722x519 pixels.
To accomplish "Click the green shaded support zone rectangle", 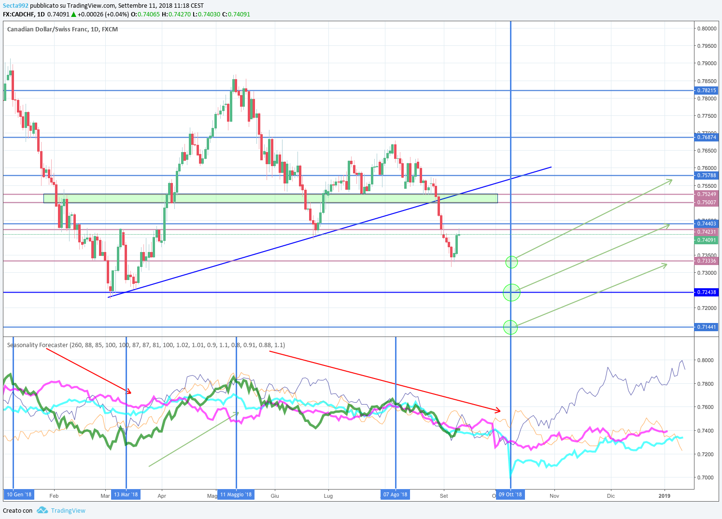I will 270,198.
